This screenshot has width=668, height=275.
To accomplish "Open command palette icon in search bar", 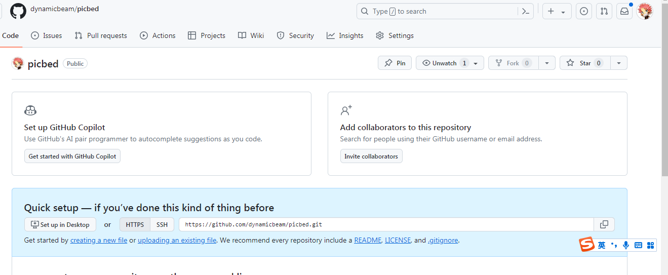I will [526, 11].
